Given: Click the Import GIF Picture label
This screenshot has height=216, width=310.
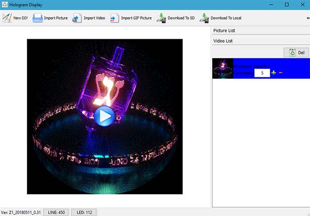Looking at the screenshot, I should click(x=136, y=18).
